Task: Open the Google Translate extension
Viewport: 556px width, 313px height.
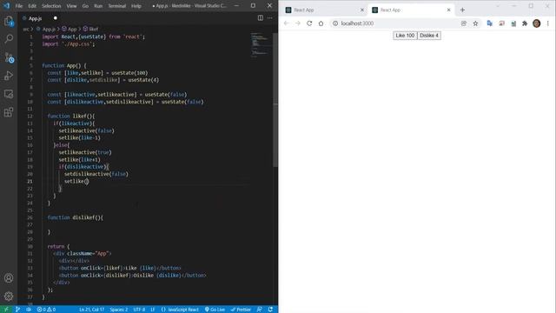Action: pos(490,23)
